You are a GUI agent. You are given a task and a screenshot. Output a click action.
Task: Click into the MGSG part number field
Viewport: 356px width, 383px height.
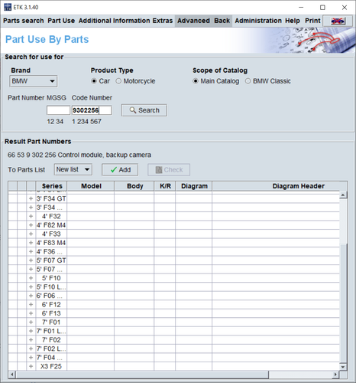tap(58, 110)
